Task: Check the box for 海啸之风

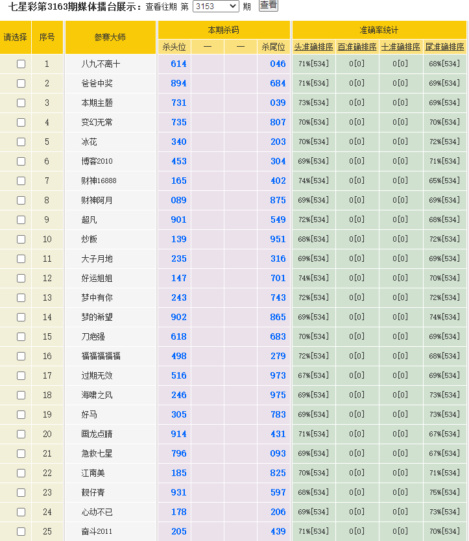Action: pos(21,396)
